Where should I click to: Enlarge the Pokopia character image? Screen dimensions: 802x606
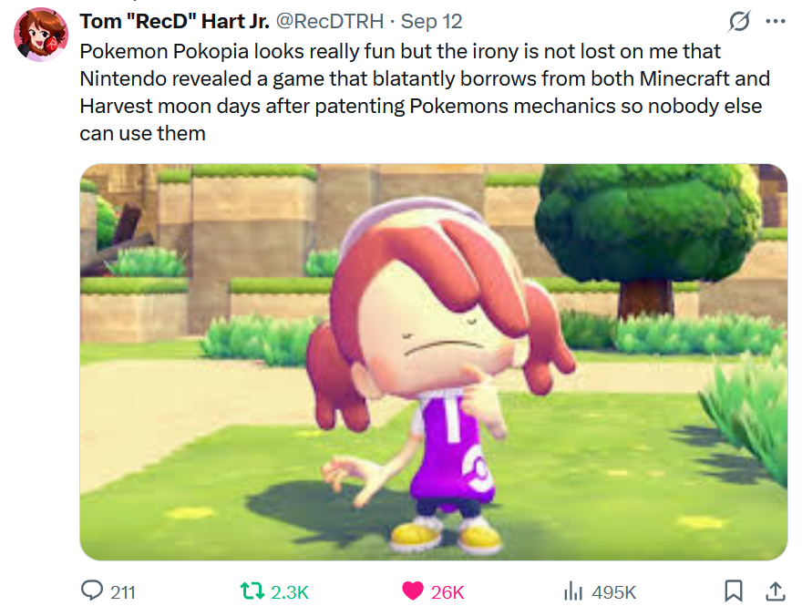click(434, 362)
